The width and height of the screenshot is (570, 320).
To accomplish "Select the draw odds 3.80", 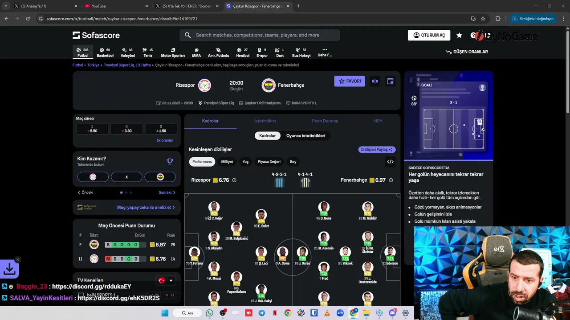I will 127,129.
